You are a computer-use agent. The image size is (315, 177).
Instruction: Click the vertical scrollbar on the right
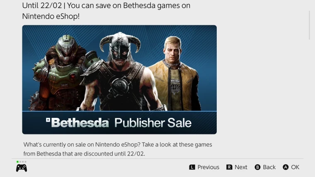[x=310, y=25]
